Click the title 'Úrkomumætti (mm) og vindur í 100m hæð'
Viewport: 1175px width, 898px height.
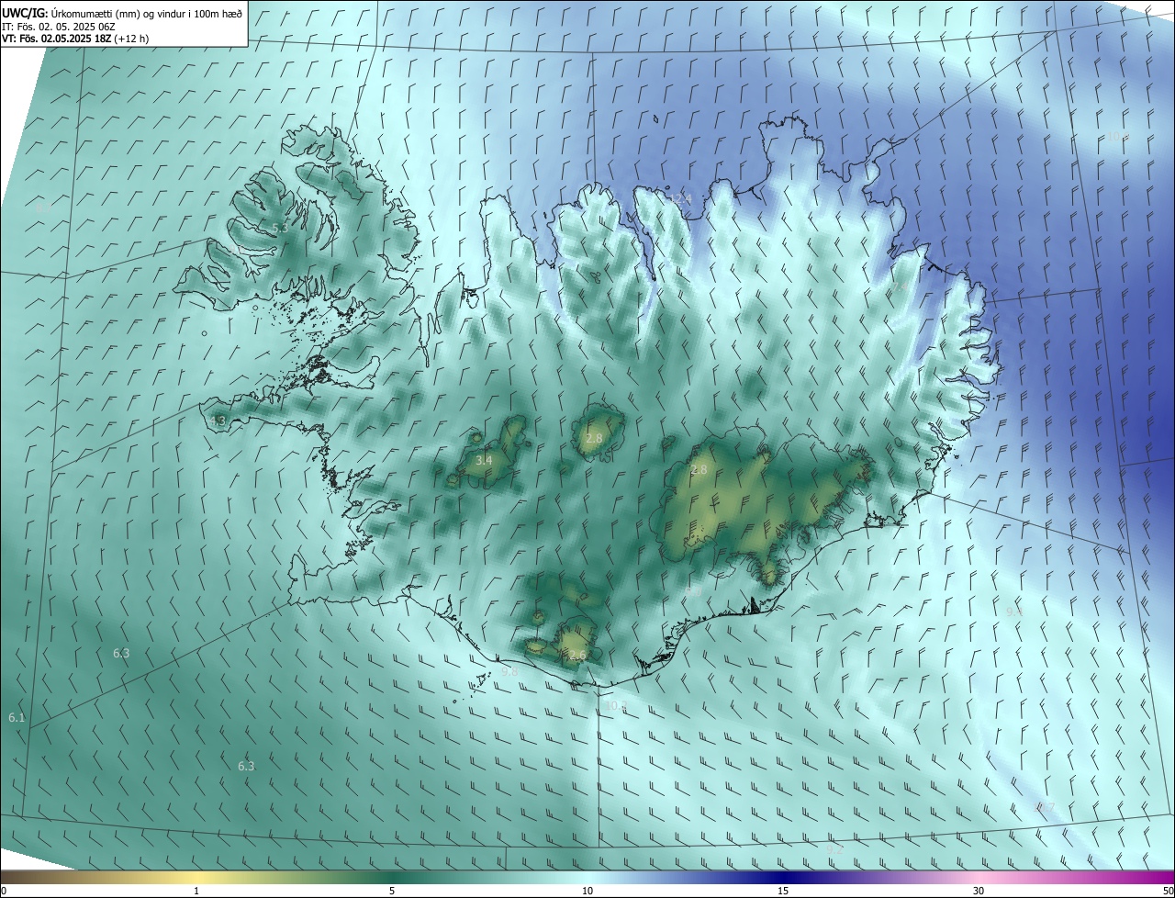pyautogui.click(x=147, y=14)
